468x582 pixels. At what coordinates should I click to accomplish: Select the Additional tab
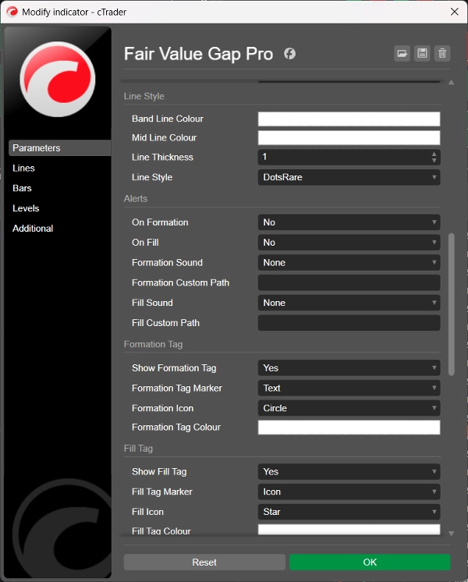coord(33,229)
